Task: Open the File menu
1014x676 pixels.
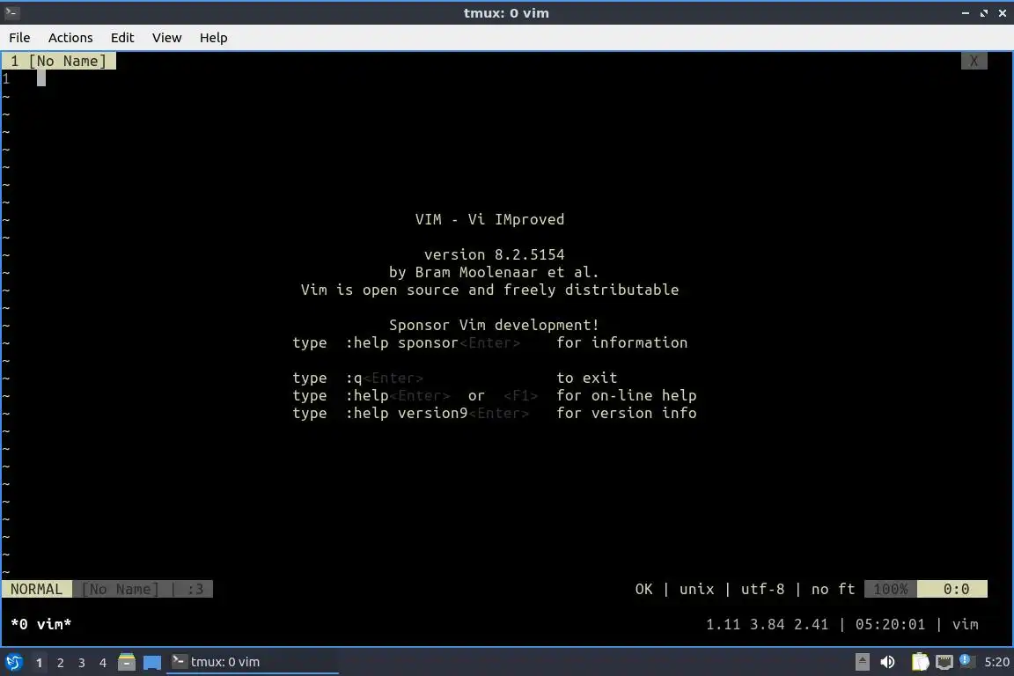Action: [x=19, y=38]
